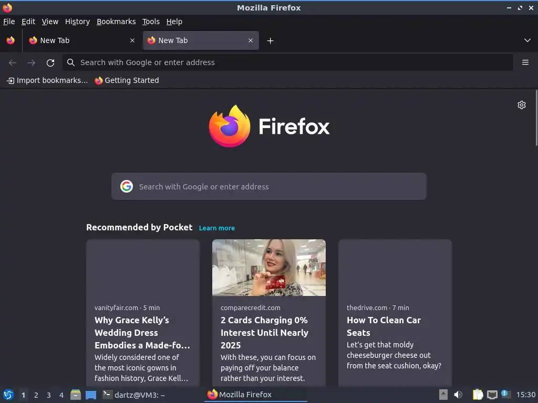Click the update notification tray icon
Image resolution: width=538 pixels, height=403 pixels.
[x=505, y=394]
